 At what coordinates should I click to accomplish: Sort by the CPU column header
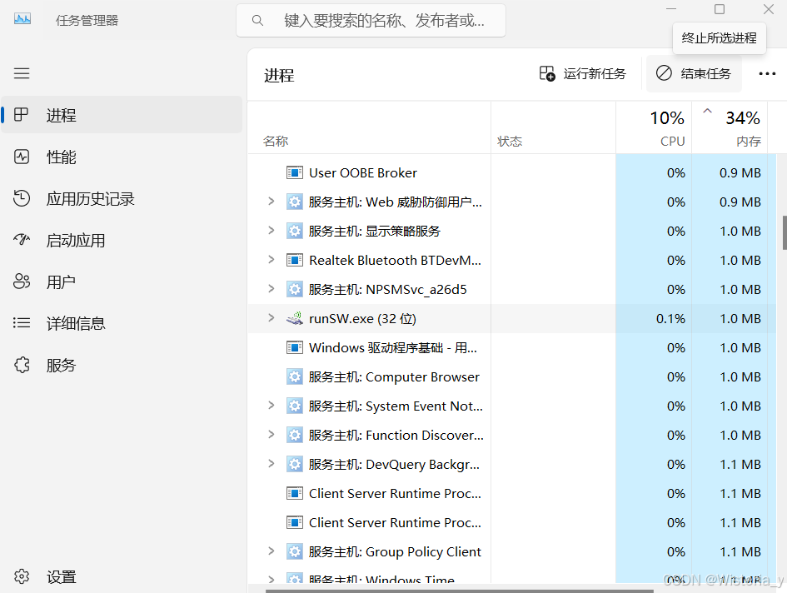tap(654, 128)
